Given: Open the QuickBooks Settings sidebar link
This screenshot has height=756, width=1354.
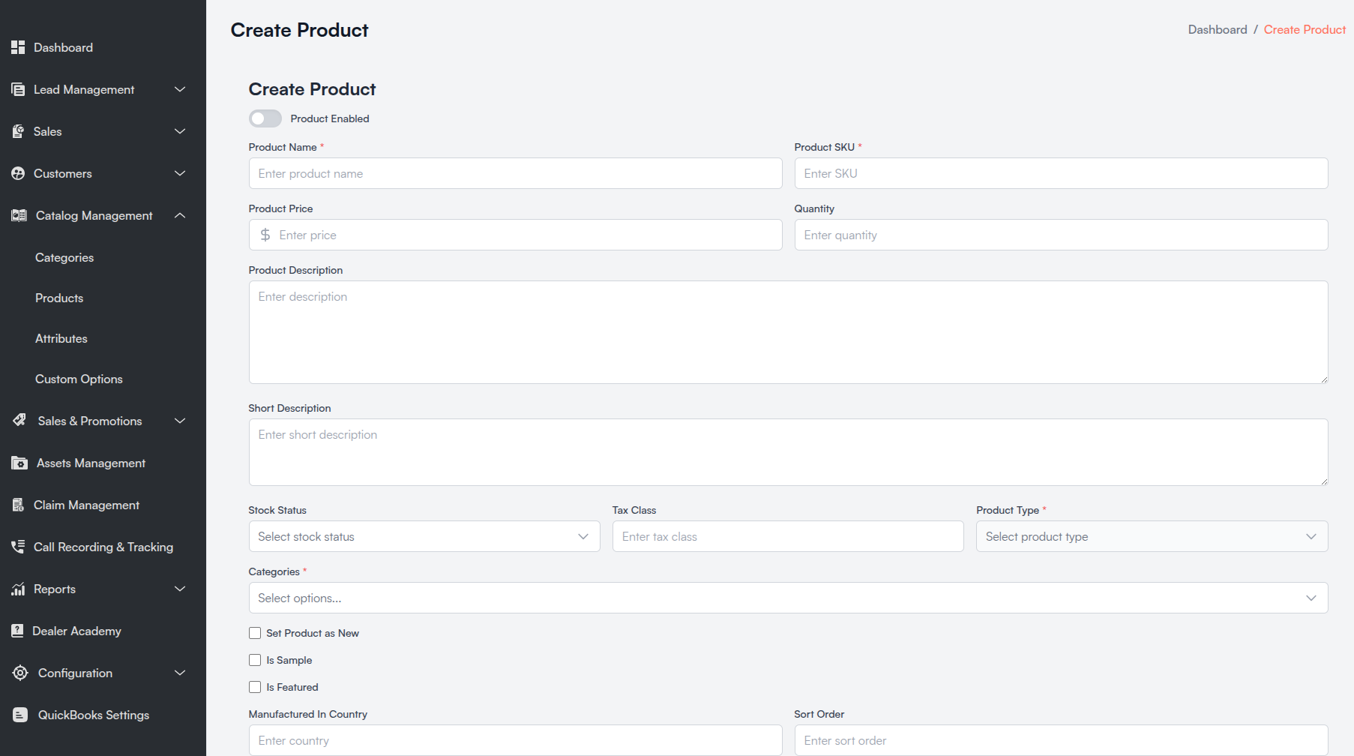Looking at the screenshot, I should tap(94, 715).
